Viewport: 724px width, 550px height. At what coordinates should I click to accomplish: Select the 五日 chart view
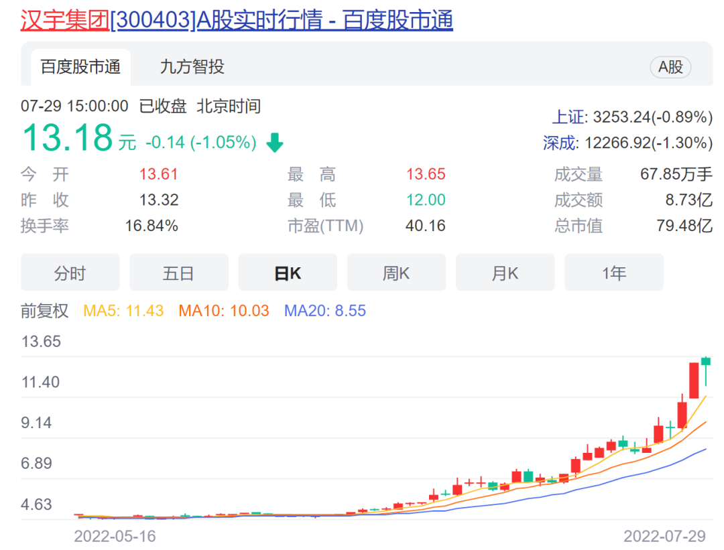[178, 273]
